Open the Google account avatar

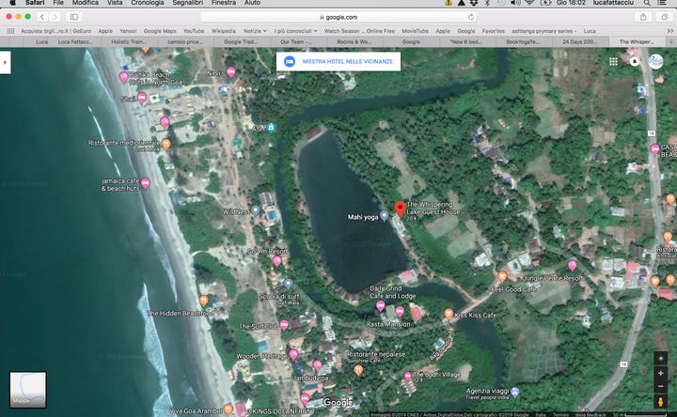point(655,62)
